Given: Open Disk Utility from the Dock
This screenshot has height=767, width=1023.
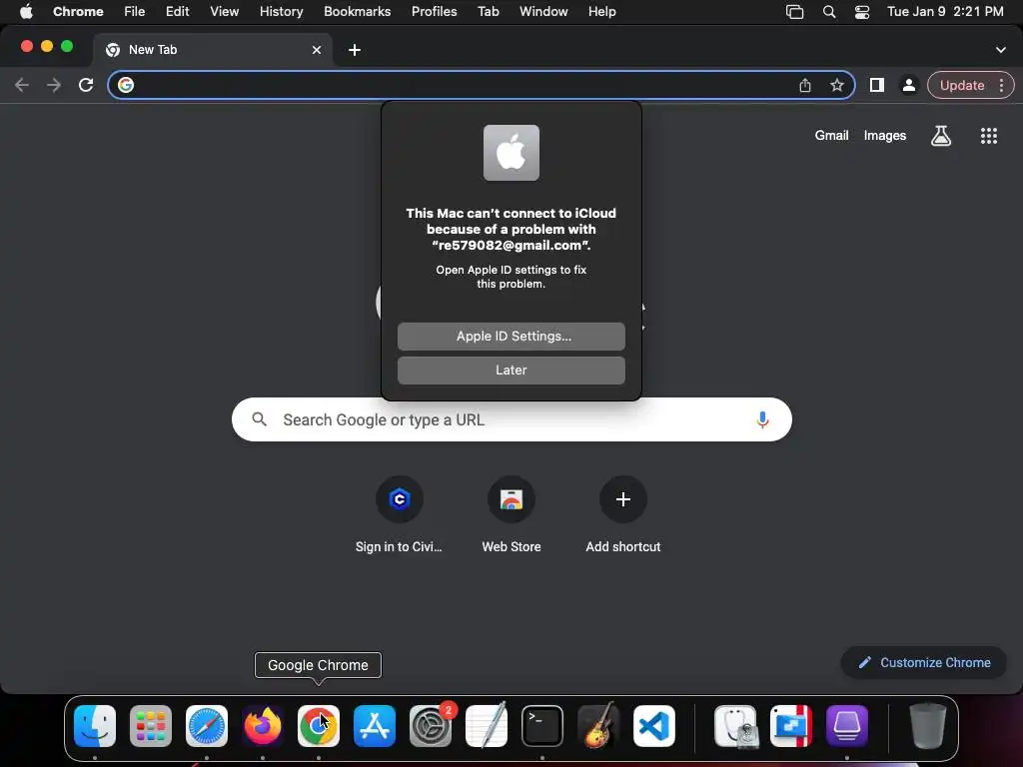Looking at the screenshot, I should (735, 726).
